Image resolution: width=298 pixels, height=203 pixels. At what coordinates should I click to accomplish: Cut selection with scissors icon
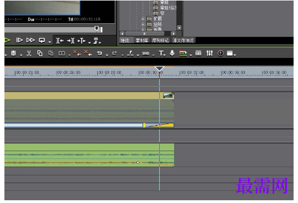(29, 54)
